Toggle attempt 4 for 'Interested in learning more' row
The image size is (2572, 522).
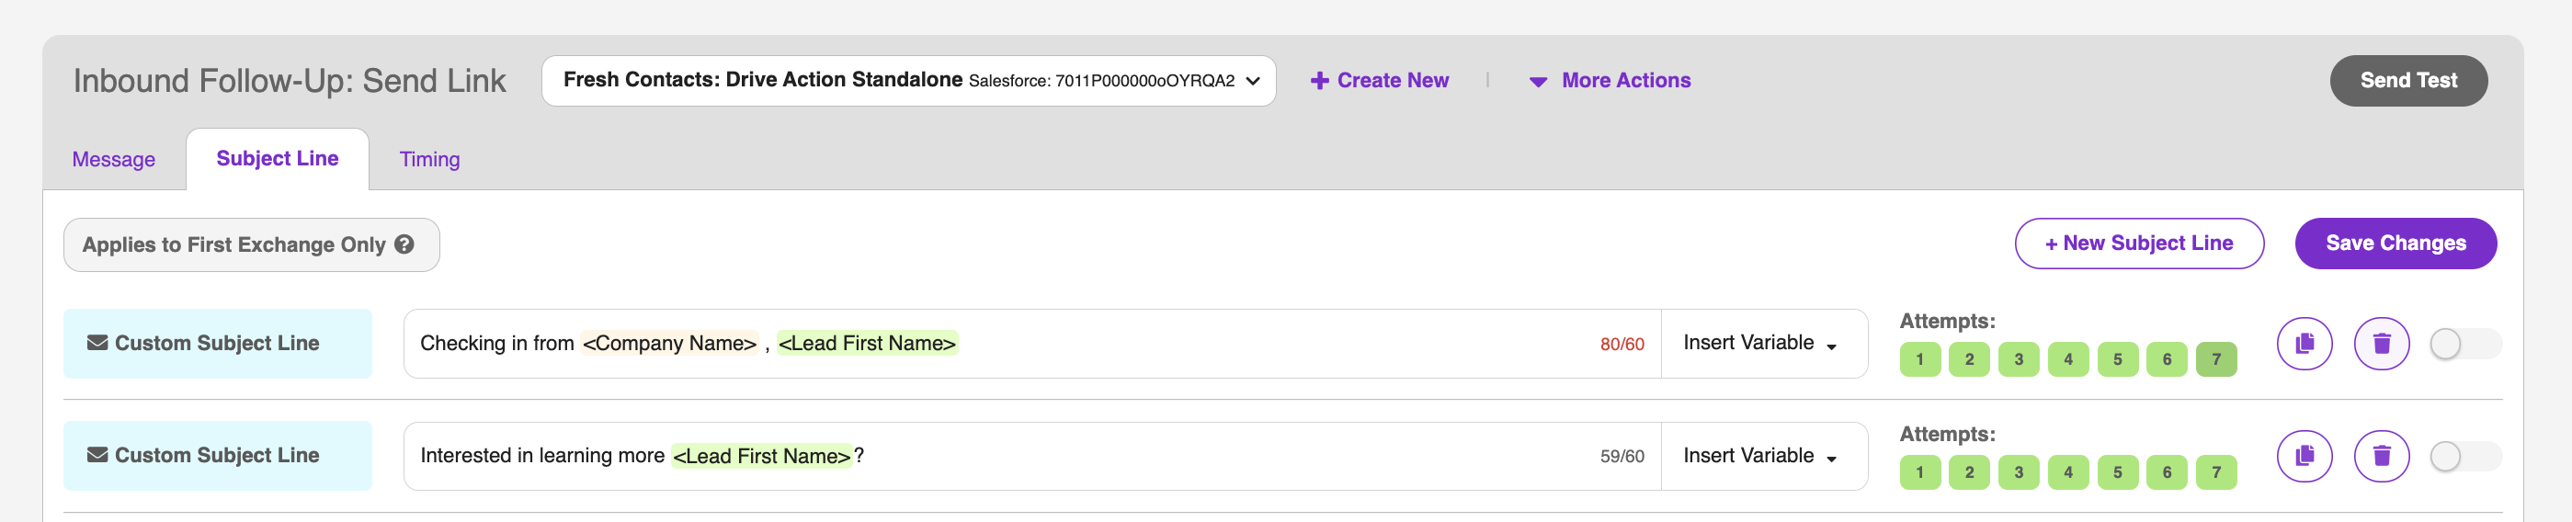coord(2067,472)
